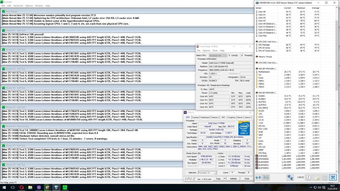340x191 pixels.
Task: Switch to CPU-Z Mainboard tab
Action: point(205,117)
